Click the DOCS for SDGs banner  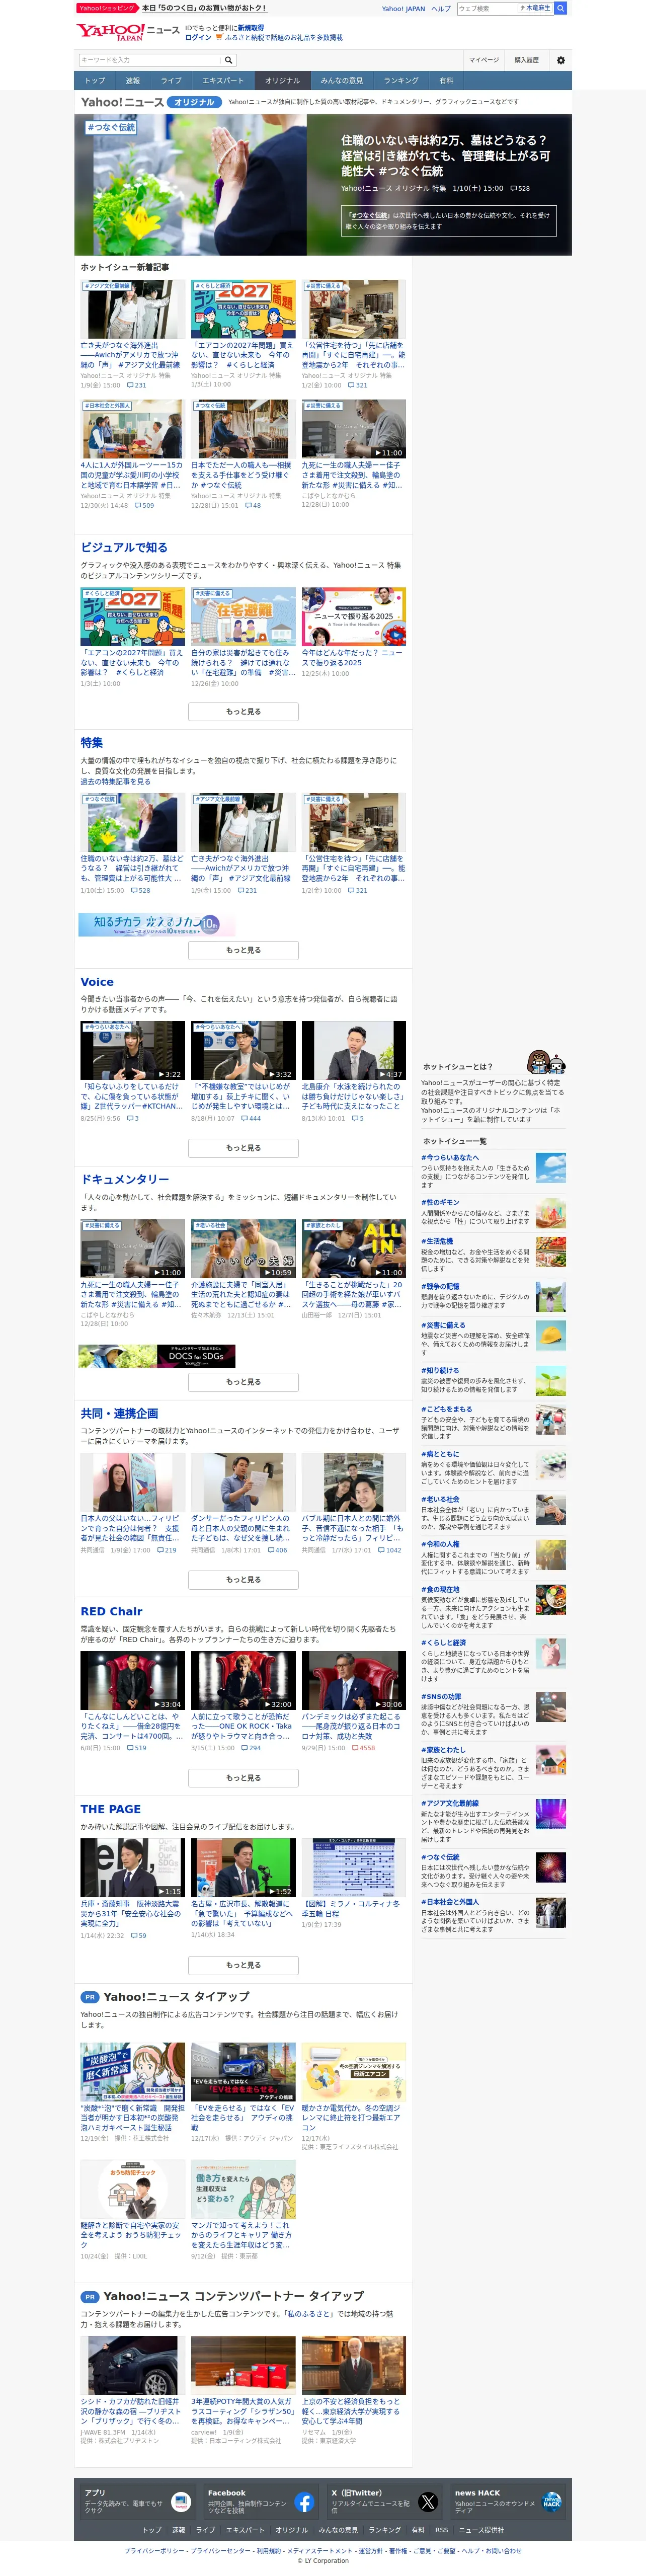coord(157,1356)
